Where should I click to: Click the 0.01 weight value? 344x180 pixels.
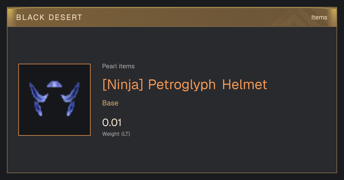pos(112,123)
